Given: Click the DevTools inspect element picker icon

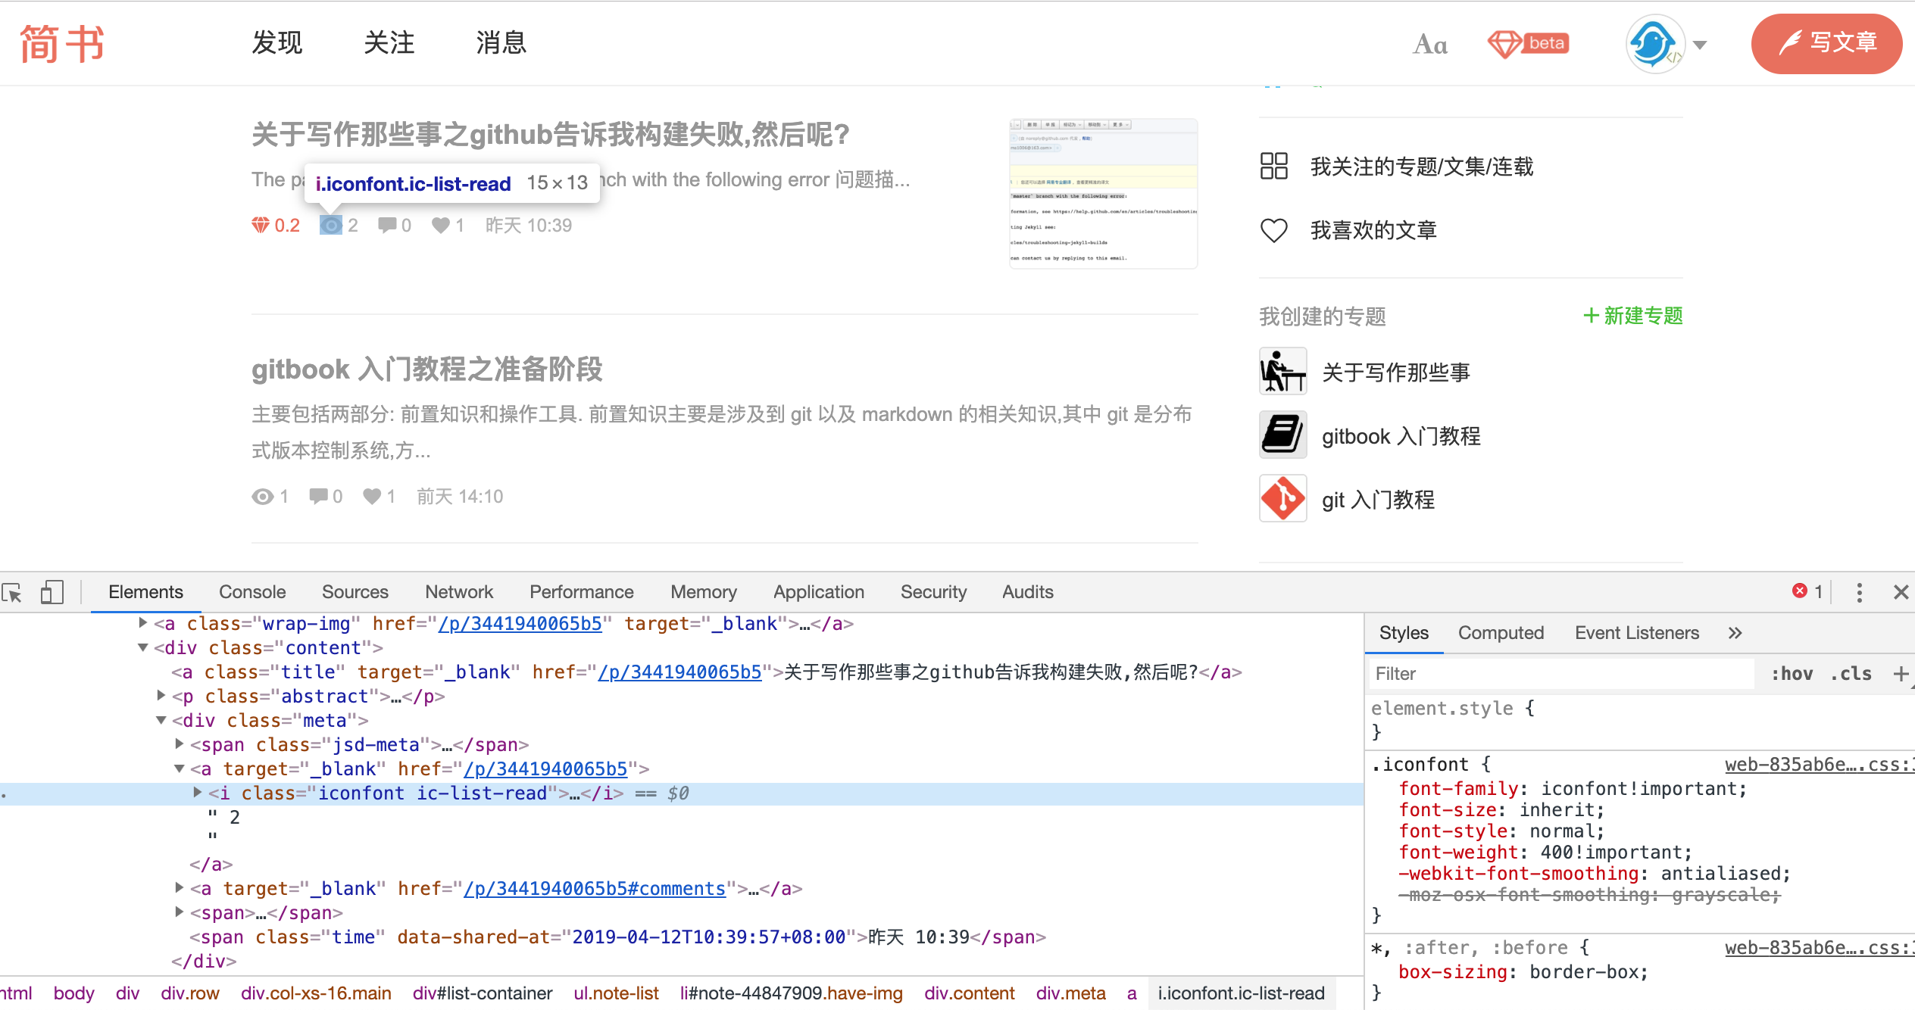Looking at the screenshot, I should pyautogui.click(x=13, y=592).
